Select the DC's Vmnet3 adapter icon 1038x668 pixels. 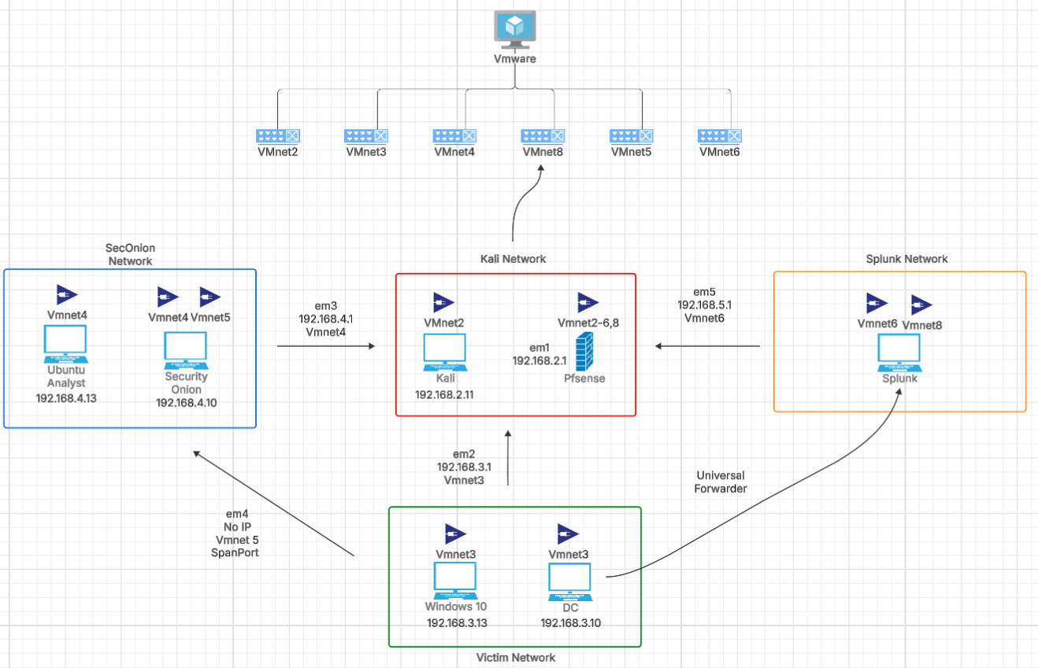(568, 534)
